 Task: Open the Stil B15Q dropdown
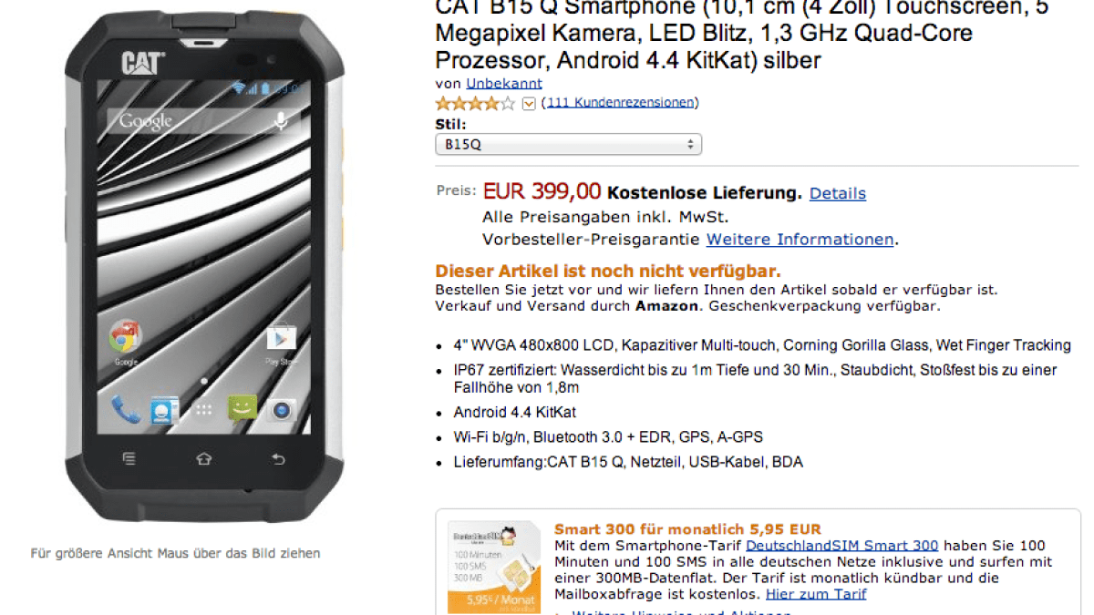click(x=568, y=144)
